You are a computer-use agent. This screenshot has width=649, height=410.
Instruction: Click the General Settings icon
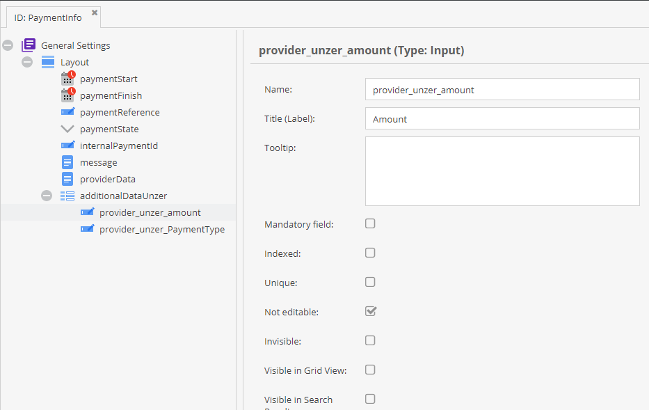(x=28, y=45)
